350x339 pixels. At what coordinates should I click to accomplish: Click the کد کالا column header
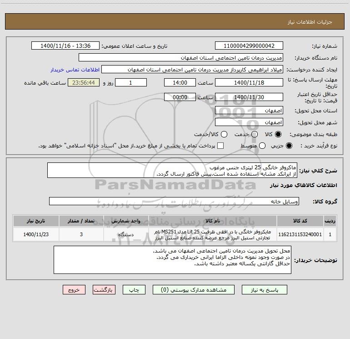pos(300,221)
